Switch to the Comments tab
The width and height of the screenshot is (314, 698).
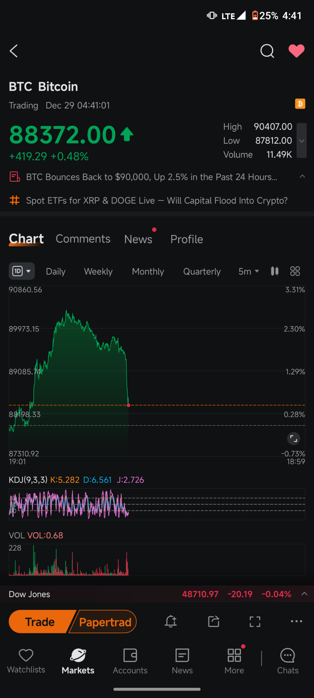[83, 239]
